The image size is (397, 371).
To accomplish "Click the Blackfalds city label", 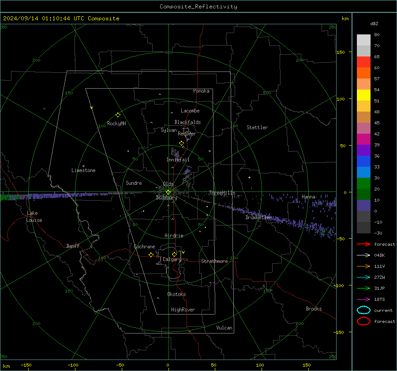I will pos(187,122).
